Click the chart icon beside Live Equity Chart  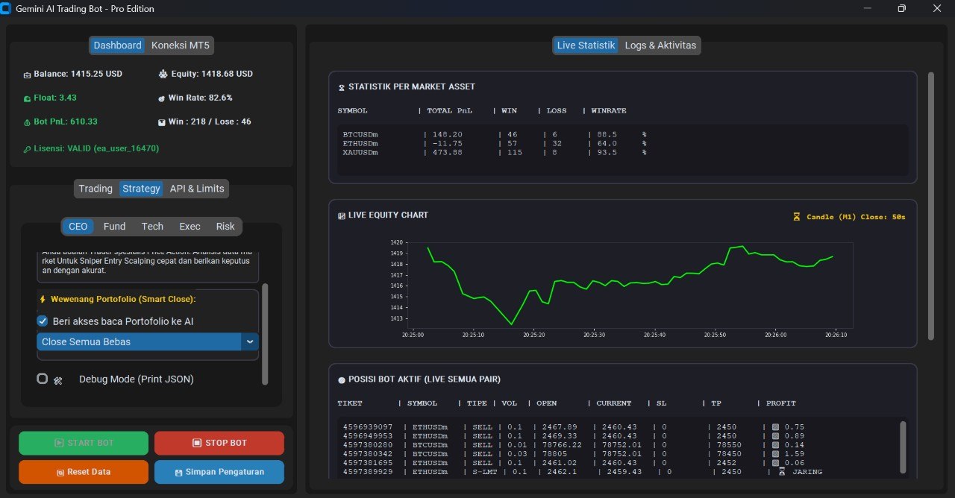pos(342,215)
